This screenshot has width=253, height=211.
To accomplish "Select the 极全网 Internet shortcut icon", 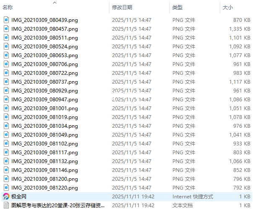I will pos(6,196).
